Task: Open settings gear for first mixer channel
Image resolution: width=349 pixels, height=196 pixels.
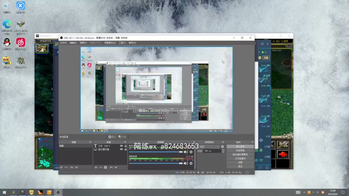Action: pos(191,152)
